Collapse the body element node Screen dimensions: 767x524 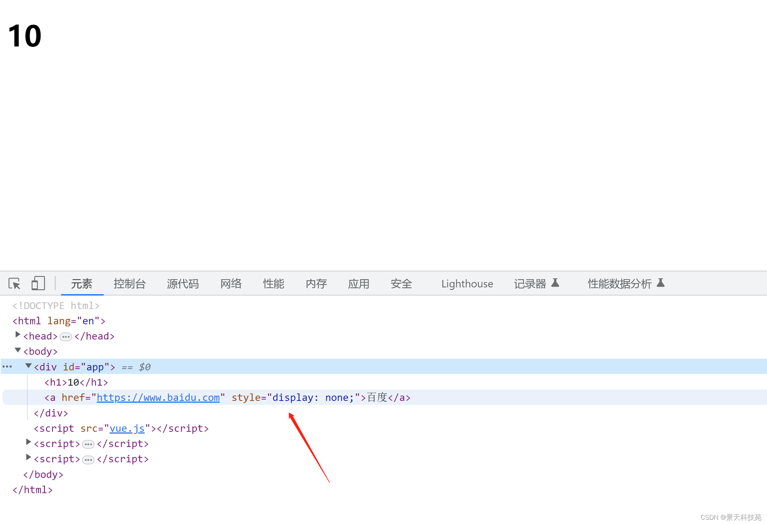tap(18, 350)
